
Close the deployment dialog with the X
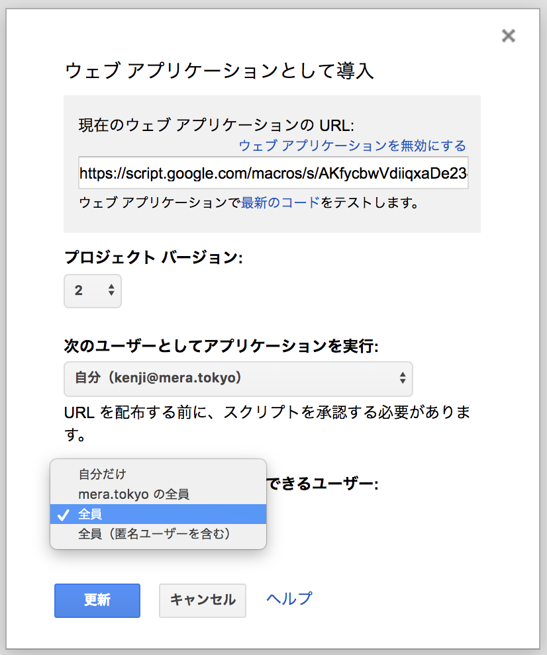(508, 36)
